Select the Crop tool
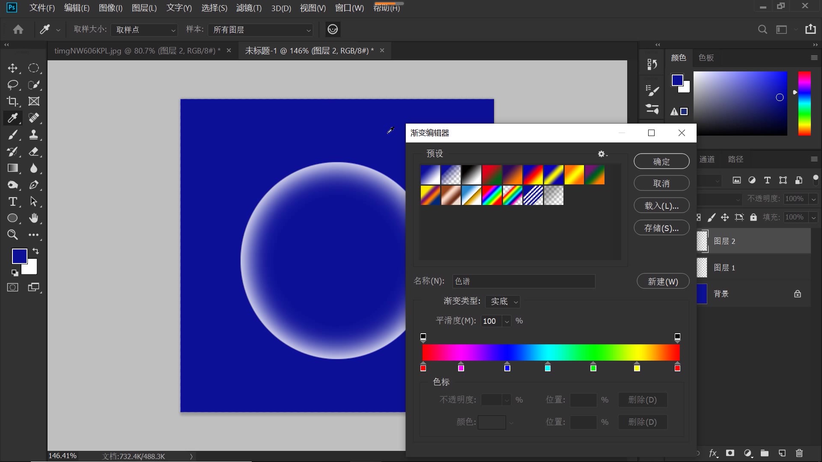822x462 pixels. (12, 101)
